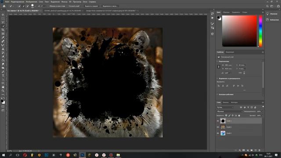281x158 pixels.
Task: Open the Файл menu
Action: point(7,2)
